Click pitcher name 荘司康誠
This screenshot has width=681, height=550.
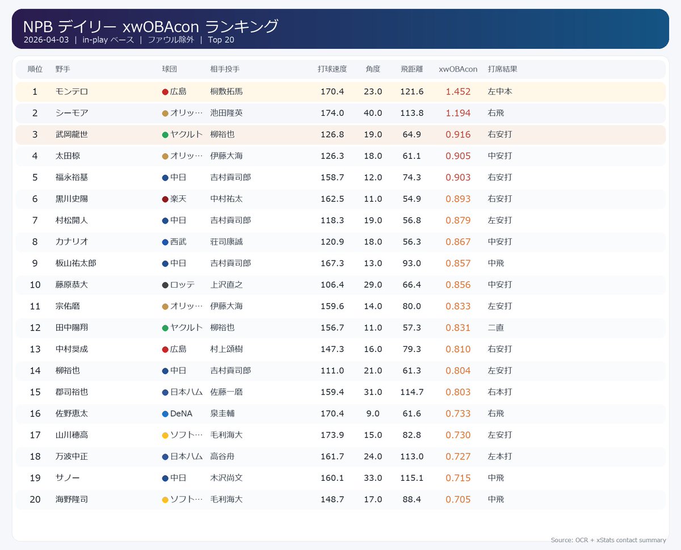226,242
